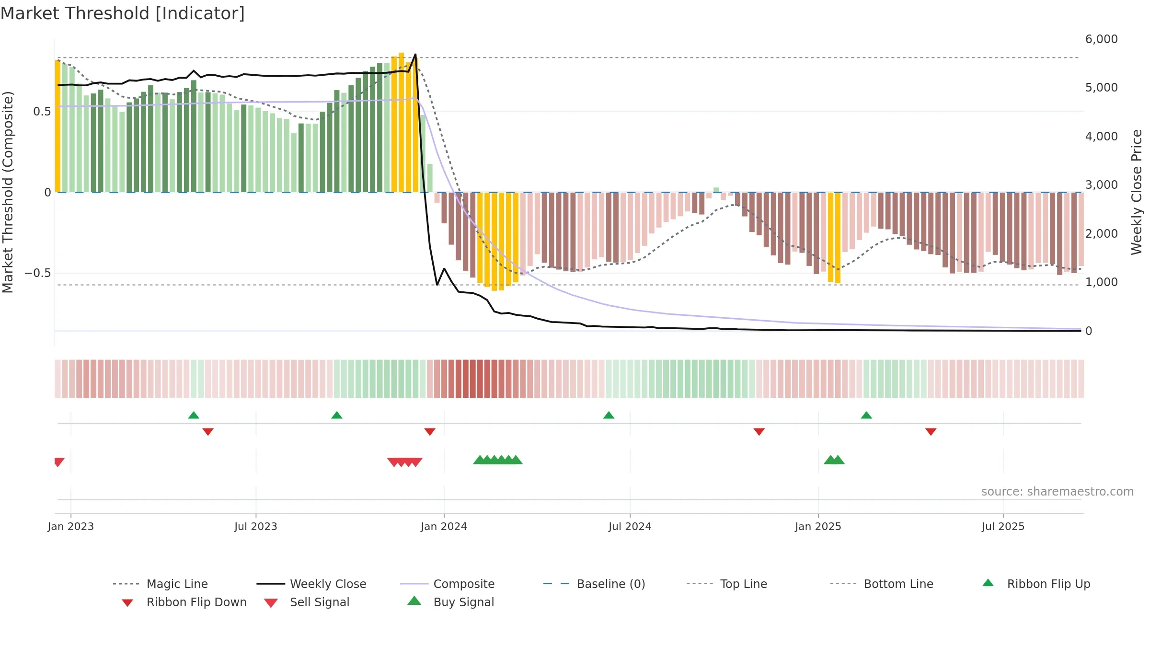The width and height of the screenshot is (1150, 647).
Task: Click the Jul 2024 axis label
Action: tap(630, 526)
